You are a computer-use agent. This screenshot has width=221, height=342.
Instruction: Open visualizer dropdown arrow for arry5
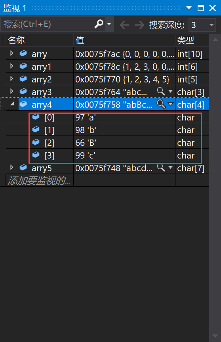coord(170,168)
